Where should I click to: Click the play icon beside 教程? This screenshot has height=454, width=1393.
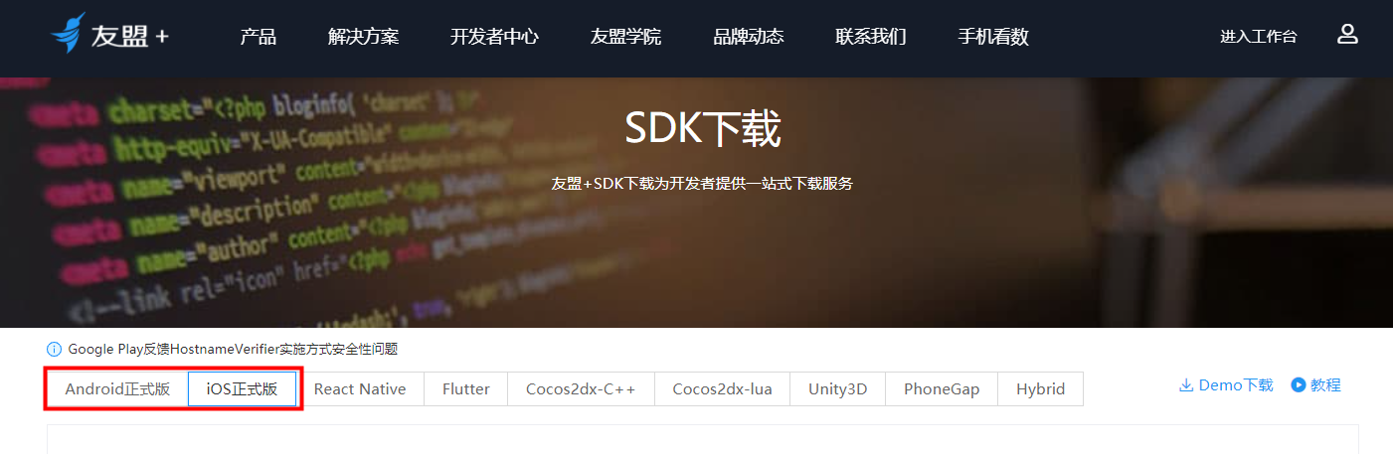pyautogui.click(x=1299, y=384)
